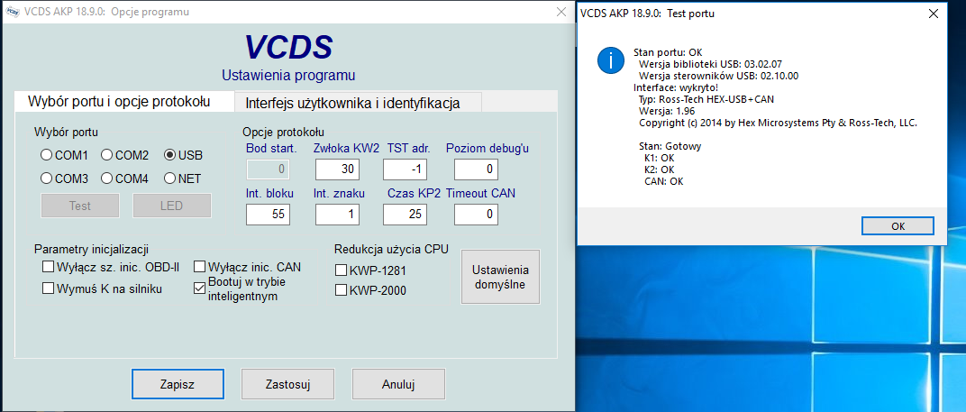Click the 'Opcje protokołu' group label
966x412 pixels.
(x=283, y=132)
